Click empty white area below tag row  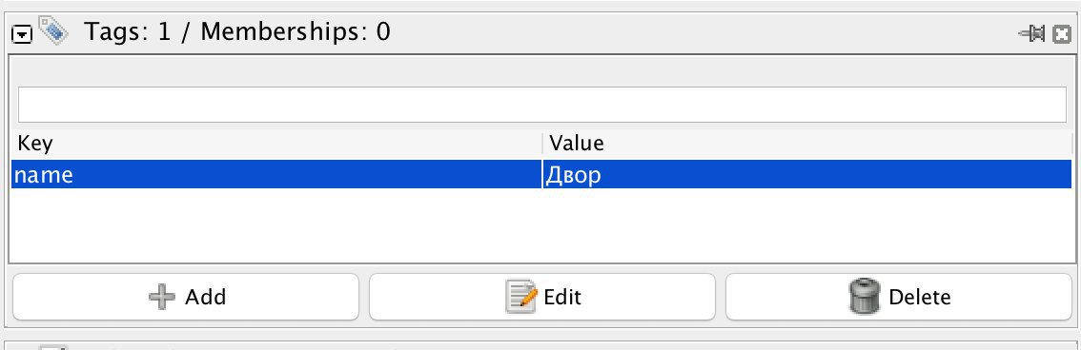[541, 225]
